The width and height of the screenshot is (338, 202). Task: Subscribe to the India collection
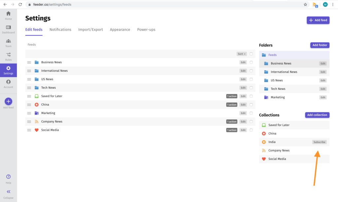(319, 142)
